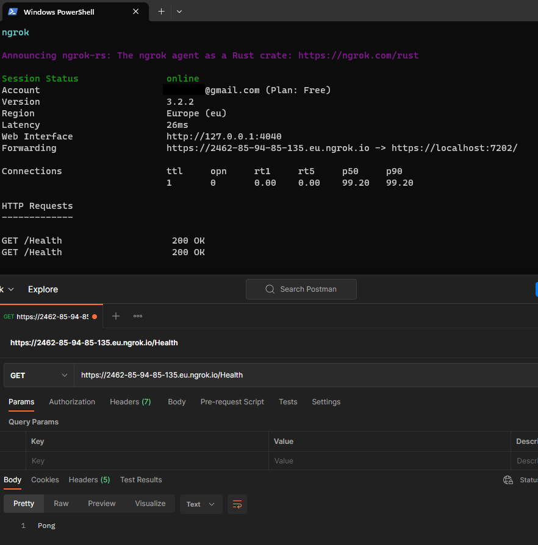This screenshot has width=538, height=545.
Task: Click the https://localhost:7202/ address in PowerShell
Action: click(454, 148)
